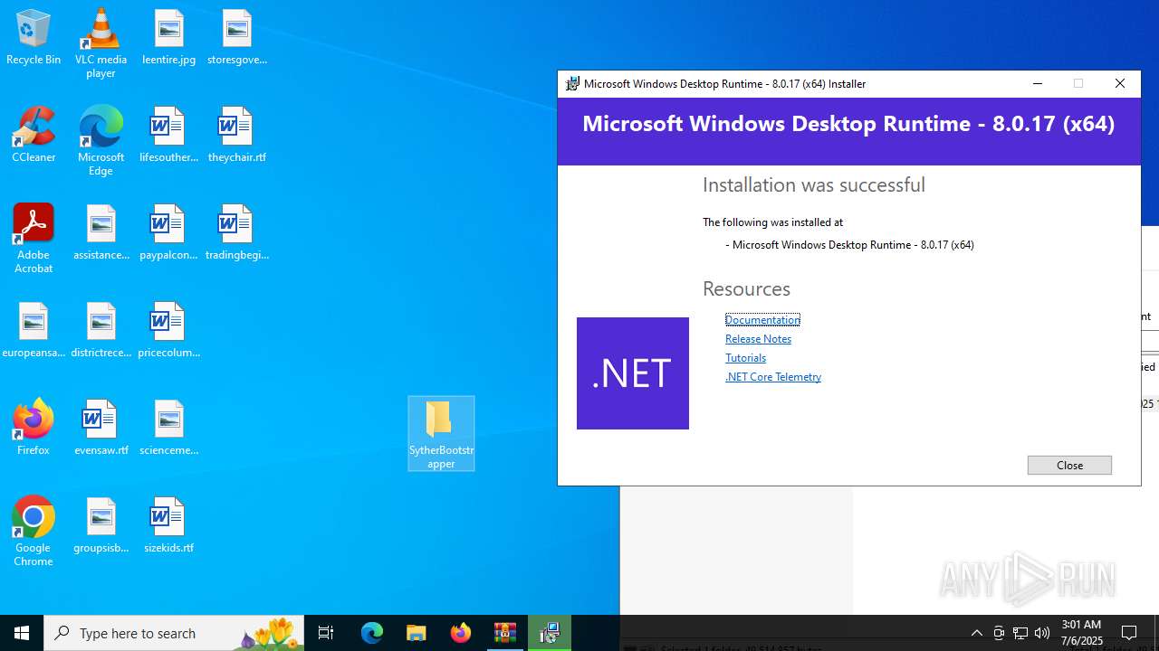Open Microsoft Edge desktop shortcut
1159x651 pixels.
coord(101,141)
